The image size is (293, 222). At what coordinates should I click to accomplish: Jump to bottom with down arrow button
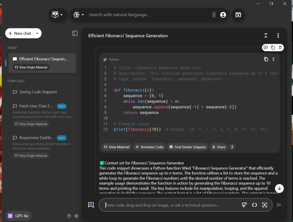[279, 188]
